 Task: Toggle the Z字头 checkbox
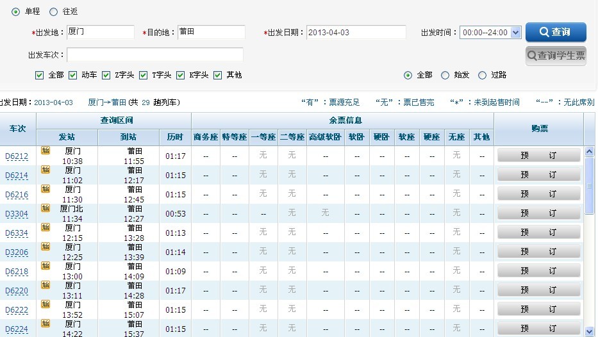click(x=106, y=75)
